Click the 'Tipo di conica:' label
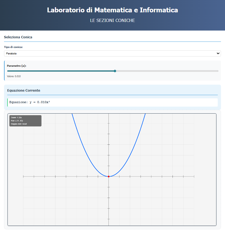This screenshot has height=232, width=225. click(13, 47)
